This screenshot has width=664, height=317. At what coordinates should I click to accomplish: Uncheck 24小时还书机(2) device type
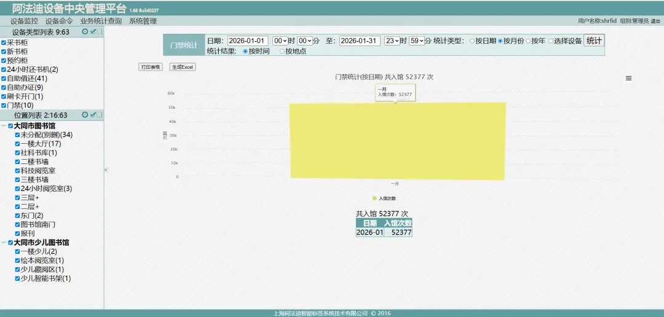pos(4,69)
